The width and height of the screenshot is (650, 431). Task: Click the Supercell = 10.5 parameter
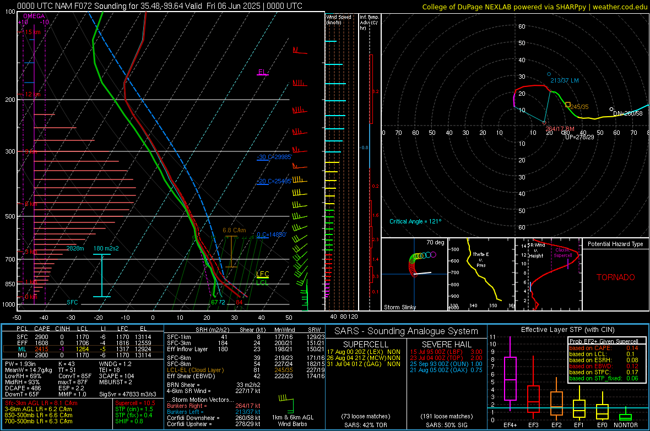click(x=135, y=403)
